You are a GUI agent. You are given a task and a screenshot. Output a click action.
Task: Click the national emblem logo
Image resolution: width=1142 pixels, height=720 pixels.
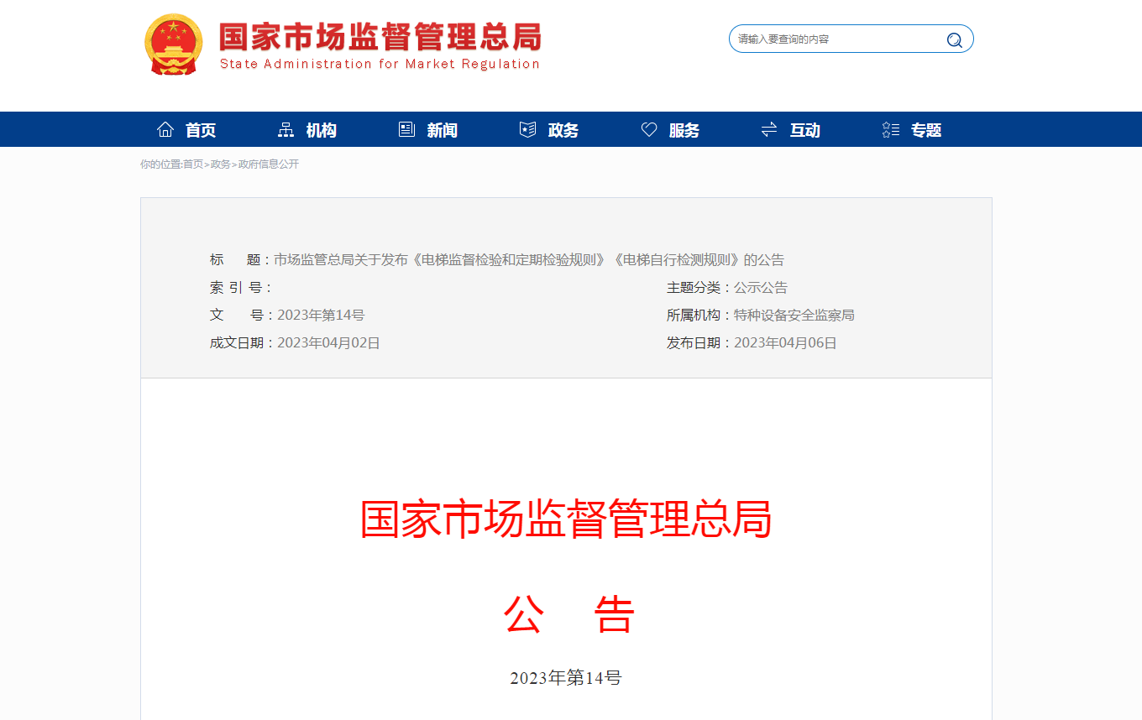coord(173,44)
